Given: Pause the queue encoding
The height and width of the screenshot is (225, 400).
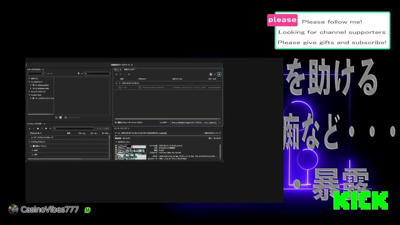Looking at the screenshot, I should 219,74.
